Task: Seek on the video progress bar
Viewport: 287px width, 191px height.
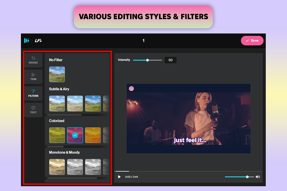Action: [x=188, y=171]
